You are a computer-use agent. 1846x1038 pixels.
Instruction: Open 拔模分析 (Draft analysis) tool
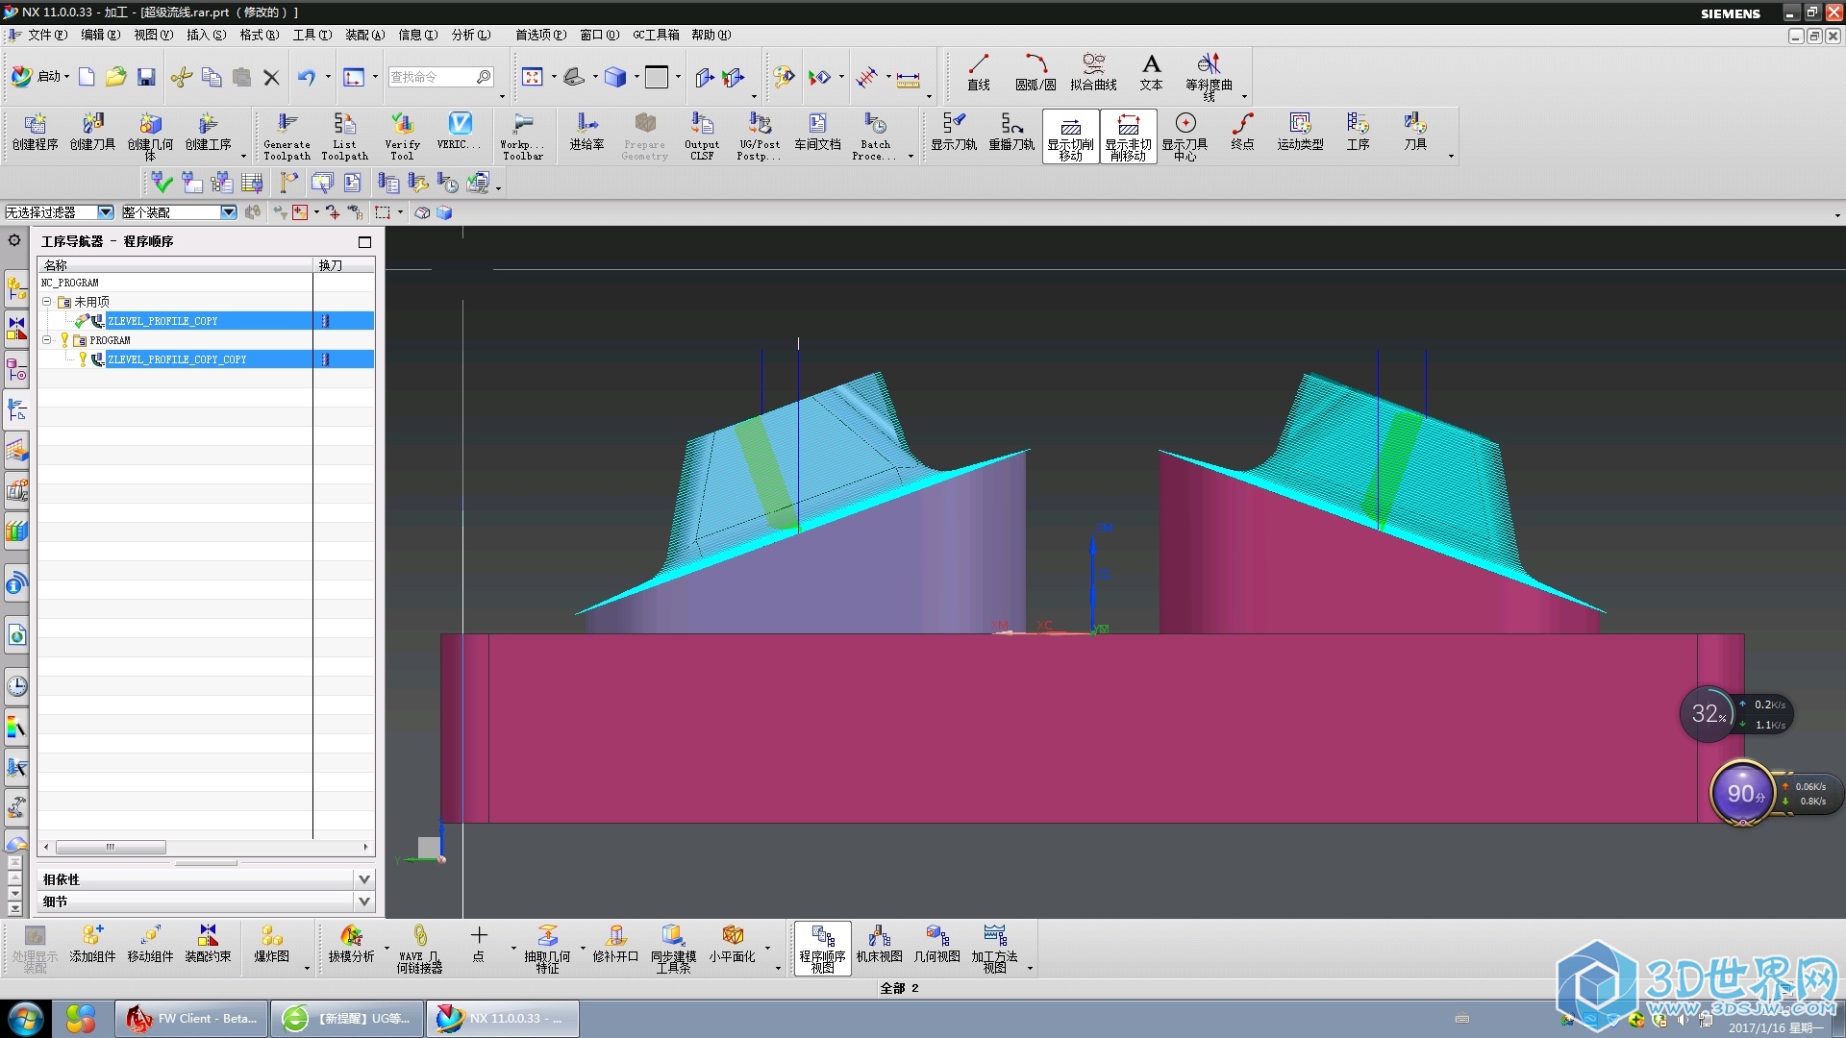click(x=351, y=945)
